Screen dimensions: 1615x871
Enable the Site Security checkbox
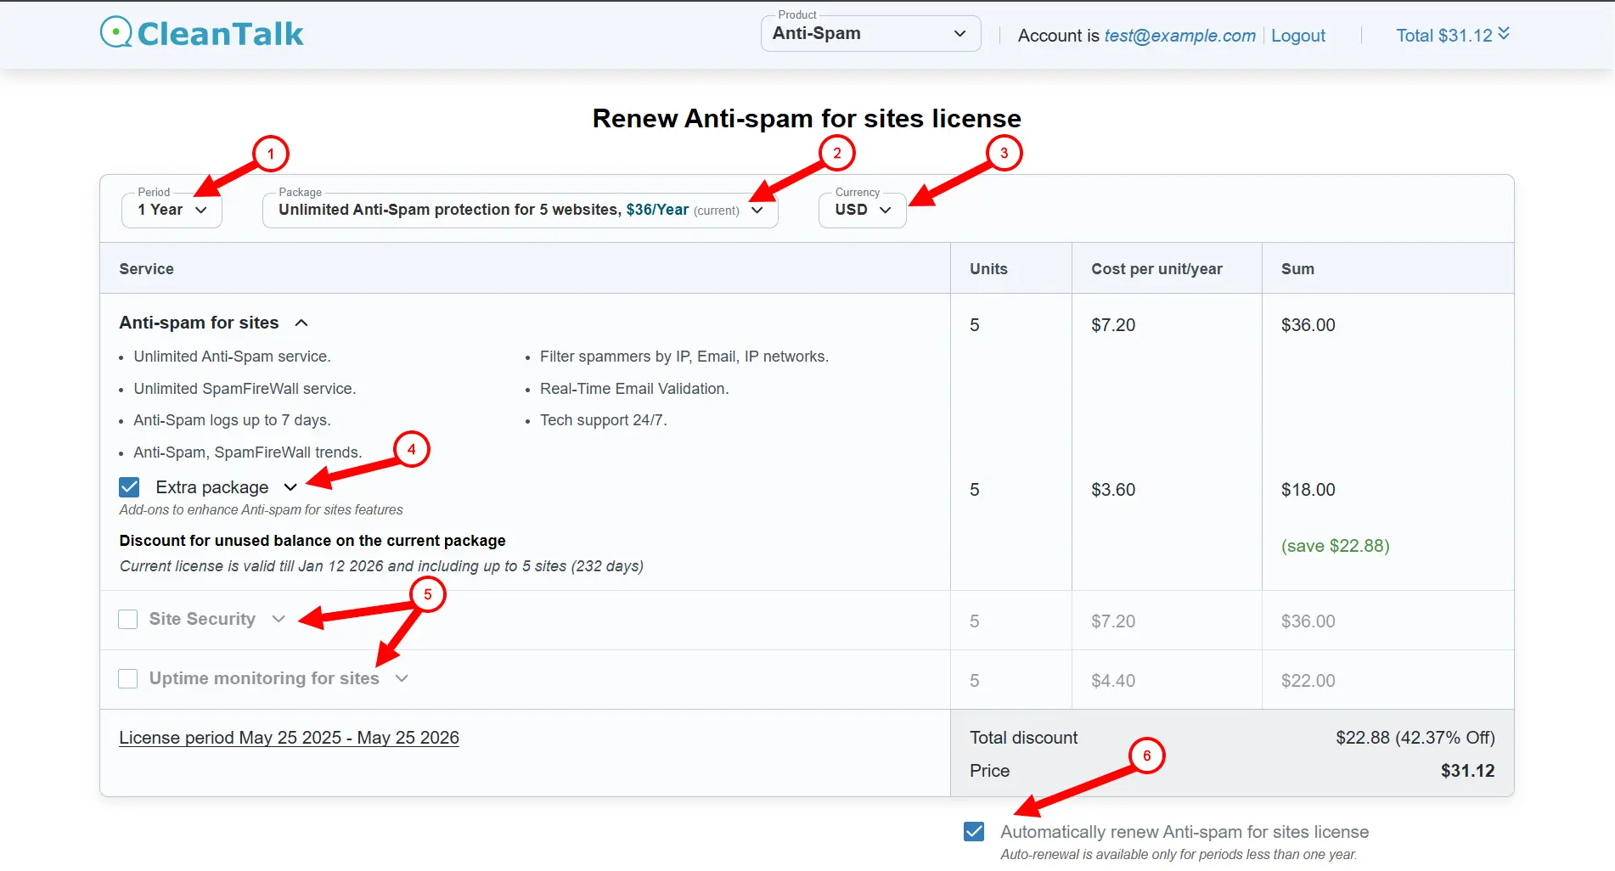pyautogui.click(x=128, y=619)
